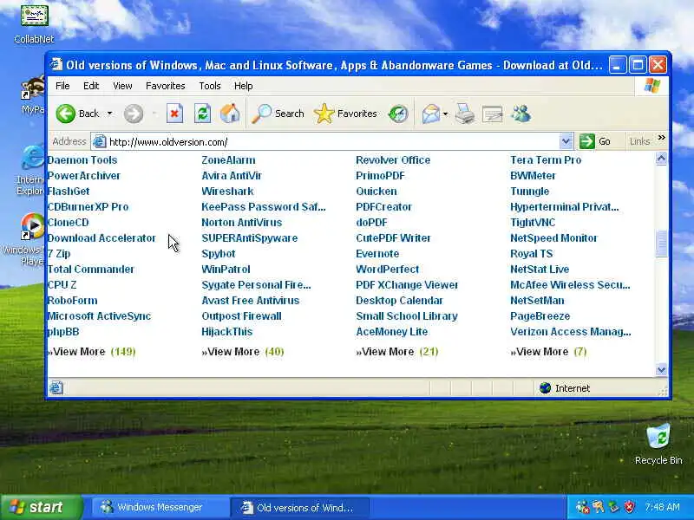694x520 pixels.
Task: Click View More (7) link
Action: tap(548, 352)
